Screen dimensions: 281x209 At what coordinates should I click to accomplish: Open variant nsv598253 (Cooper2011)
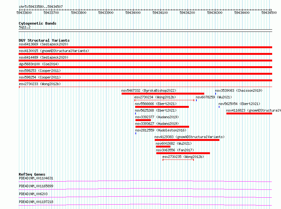[40, 71]
